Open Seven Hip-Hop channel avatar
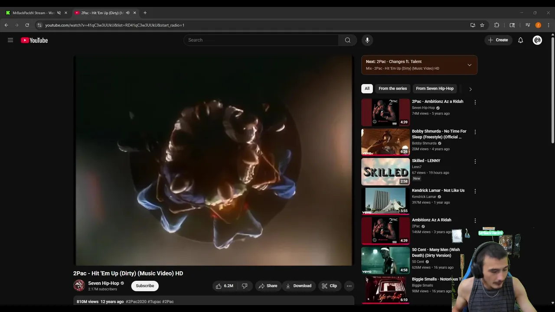 tap(79, 285)
